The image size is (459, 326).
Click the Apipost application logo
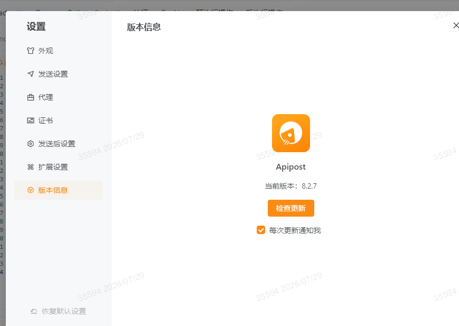pyautogui.click(x=291, y=133)
